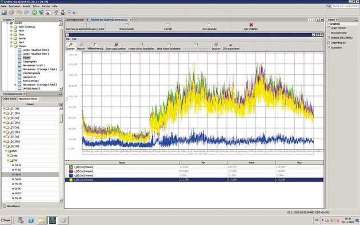Toggle the blue series legend box
The width and height of the screenshot is (360, 225).
tap(71, 175)
